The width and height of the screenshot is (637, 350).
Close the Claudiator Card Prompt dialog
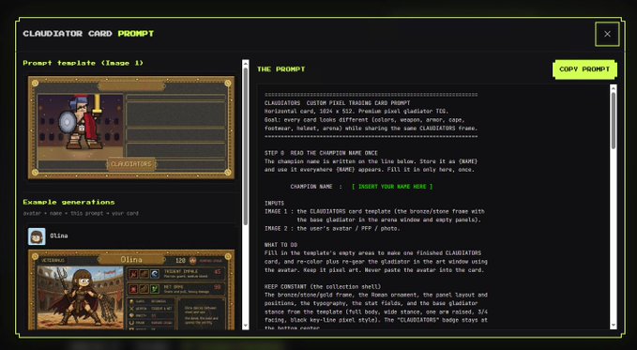(607, 34)
